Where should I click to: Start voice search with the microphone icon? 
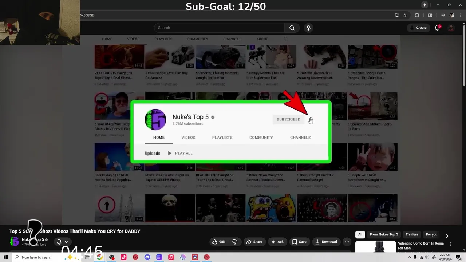coord(308,28)
